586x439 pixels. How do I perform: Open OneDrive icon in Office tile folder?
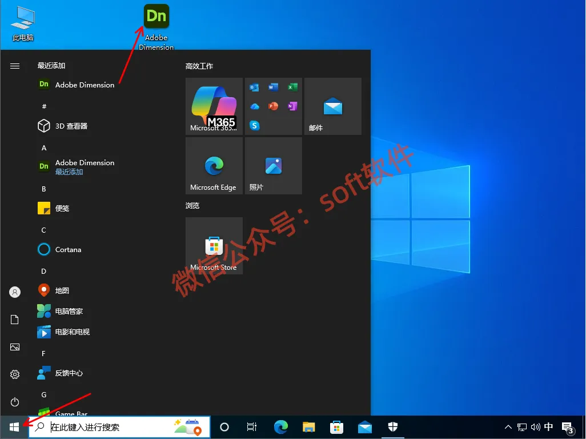click(255, 106)
